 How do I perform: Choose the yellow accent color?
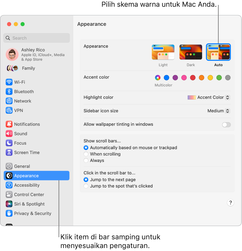click(210, 78)
